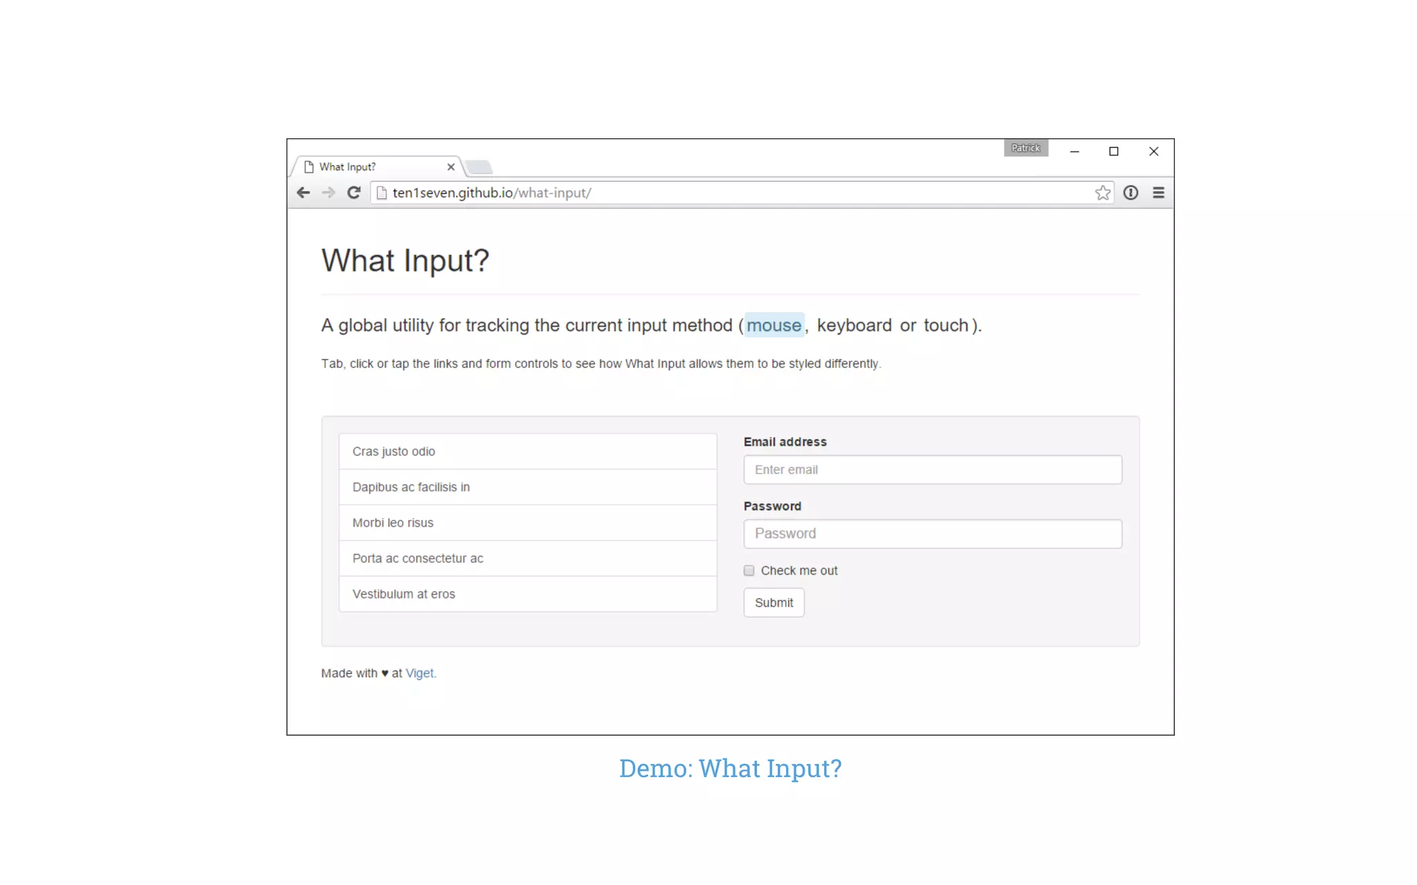This screenshot has height=885, width=1417.
Task: Focus the address bar showing ten1seven.github.io
Action: coord(740,193)
